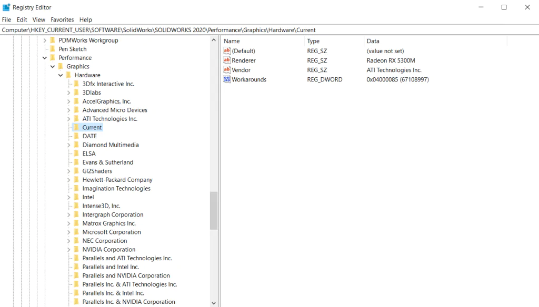
Task: Click the Pen Sketch folder icon
Action: click(53, 49)
